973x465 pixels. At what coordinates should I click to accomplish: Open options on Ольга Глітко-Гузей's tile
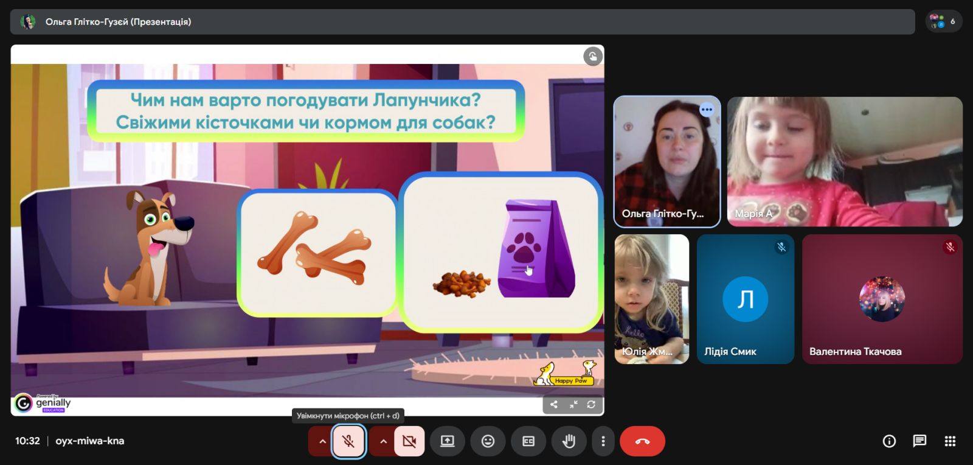point(707,110)
